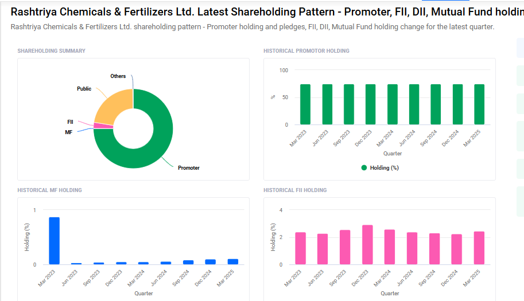Click Mar 2023 bar in promoter holding chart

tap(305, 104)
